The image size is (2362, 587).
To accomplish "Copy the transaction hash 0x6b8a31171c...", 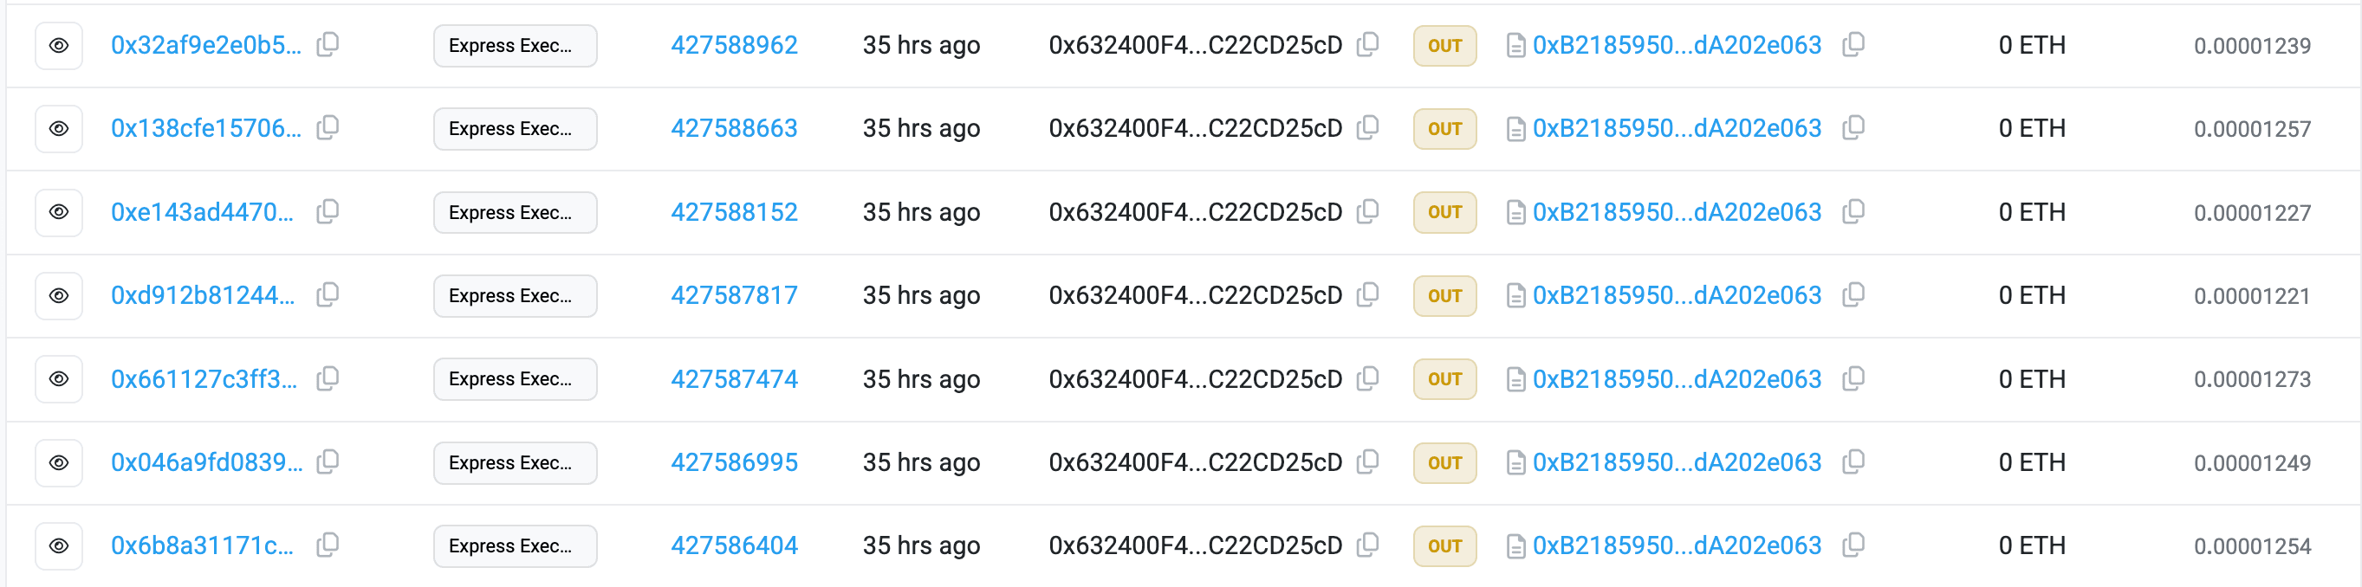I will click(328, 545).
